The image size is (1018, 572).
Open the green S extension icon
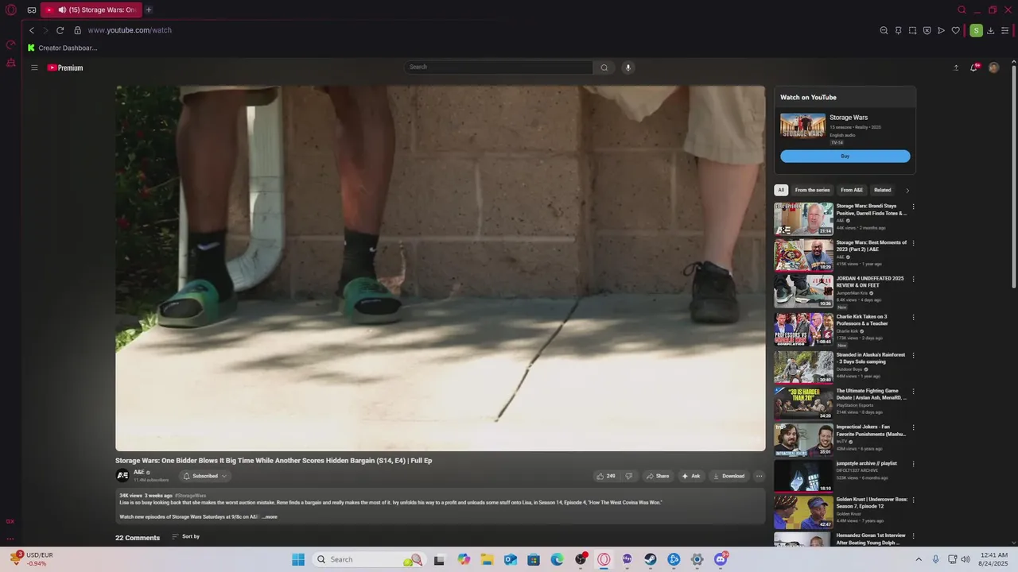[976, 30]
